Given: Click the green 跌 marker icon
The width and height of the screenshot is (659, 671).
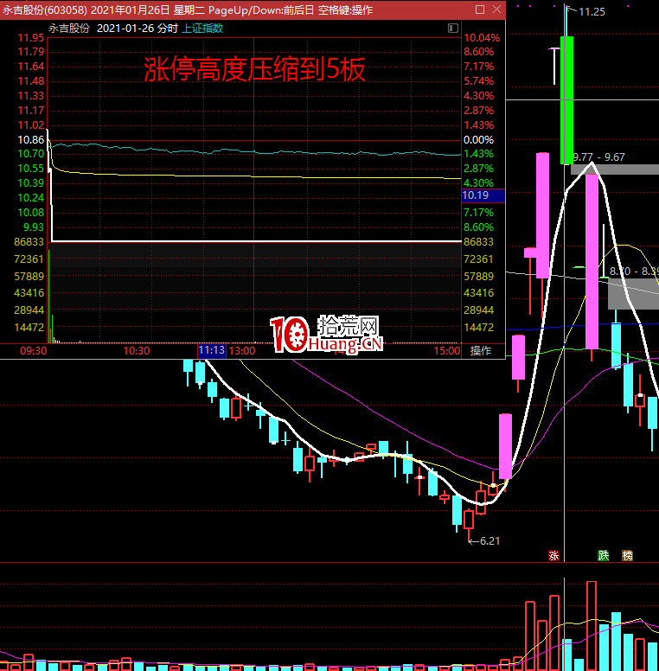Looking at the screenshot, I should (x=603, y=555).
